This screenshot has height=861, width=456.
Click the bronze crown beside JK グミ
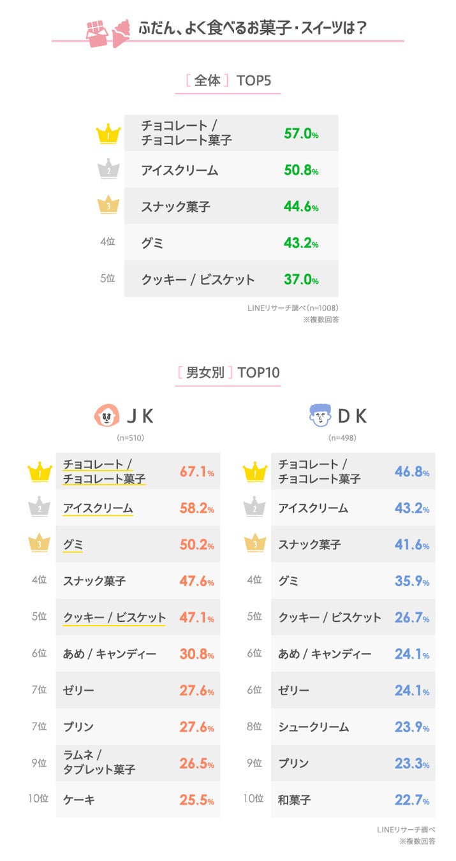(40, 545)
